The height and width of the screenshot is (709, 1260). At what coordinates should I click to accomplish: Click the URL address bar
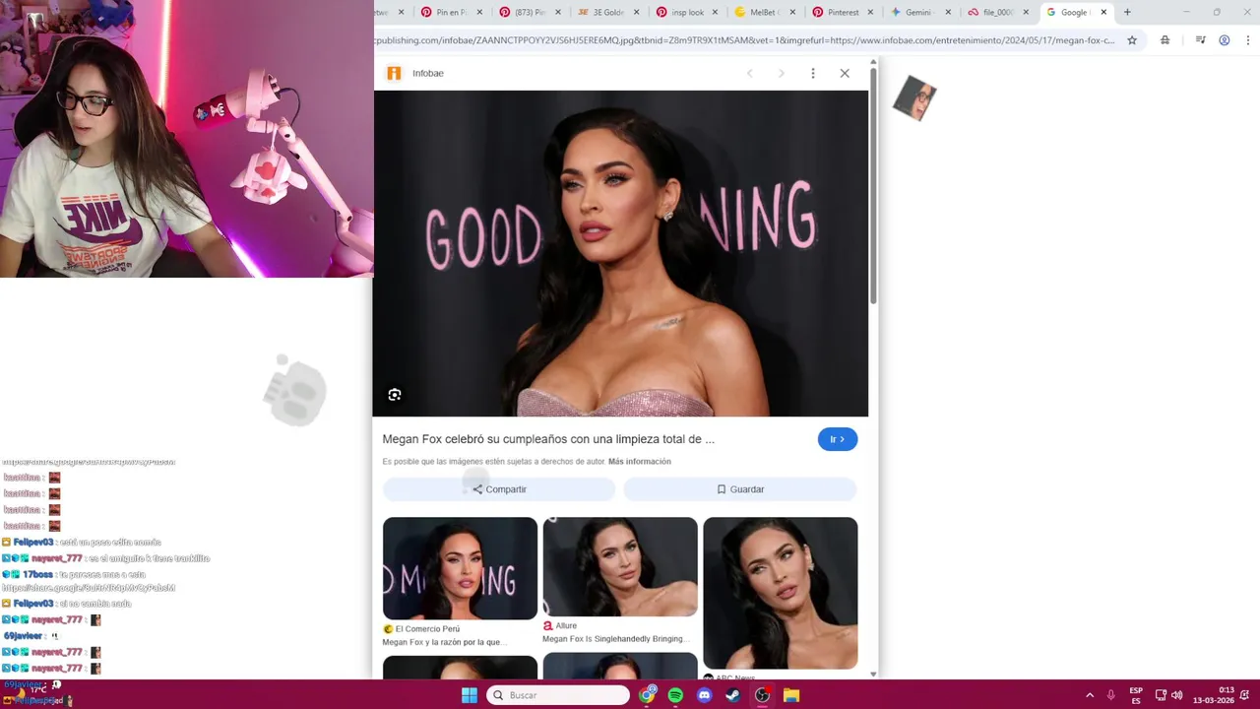(x=744, y=40)
